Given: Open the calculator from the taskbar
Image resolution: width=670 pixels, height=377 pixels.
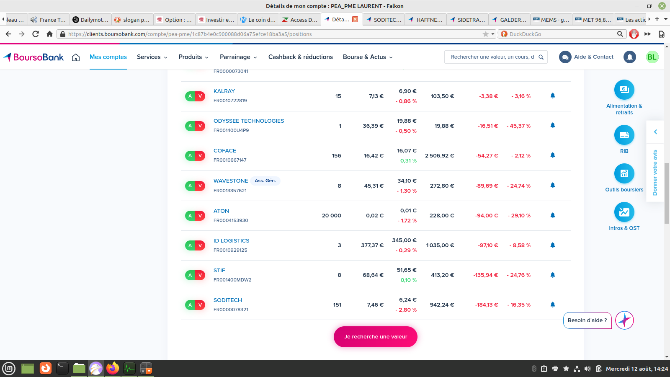Looking at the screenshot, I should click(146, 369).
